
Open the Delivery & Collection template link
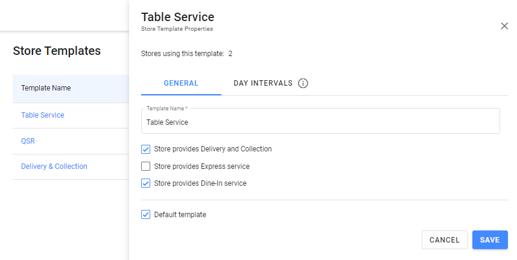click(x=54, y=166)
